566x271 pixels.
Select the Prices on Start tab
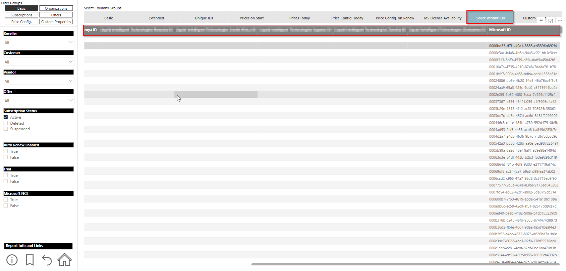click(x=252, y=18)
